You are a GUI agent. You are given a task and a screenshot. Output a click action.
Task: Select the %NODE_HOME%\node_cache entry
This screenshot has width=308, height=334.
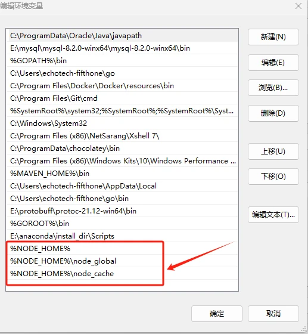point(122,274)
